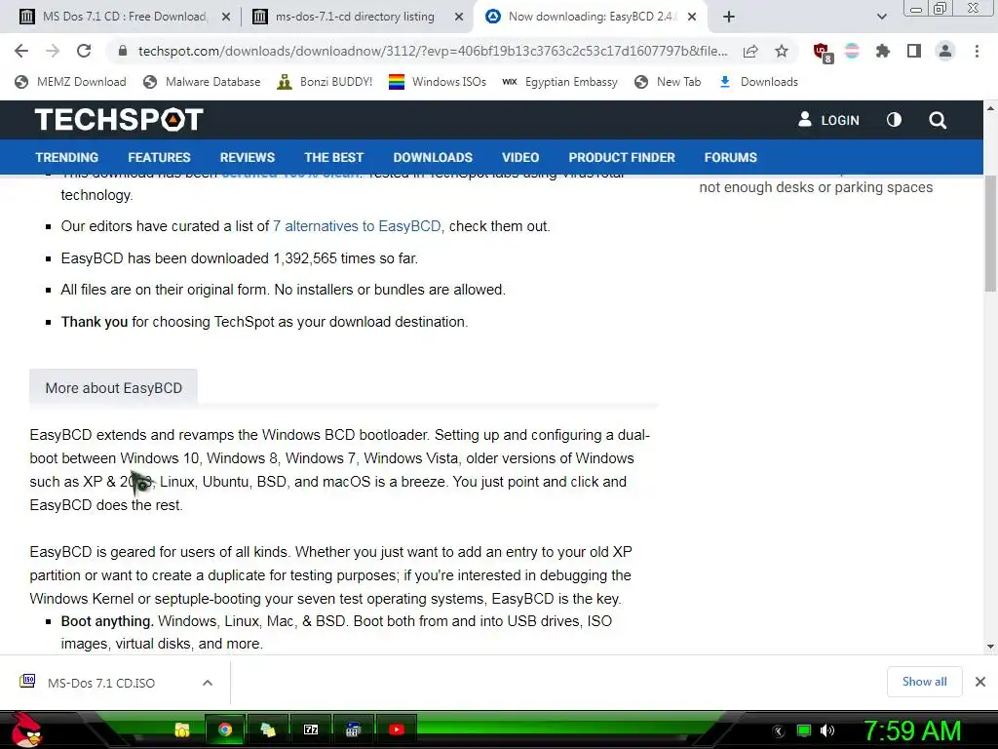Open the Bonzi BUDDY! bookmark
The height and width of the screenshot is (749, 998).
(x=325, y=82)
